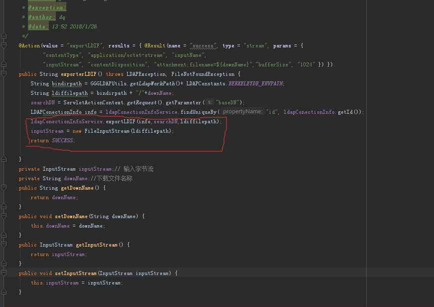Click the @Result annotation
Screen dimensions: 434x307
155,45
